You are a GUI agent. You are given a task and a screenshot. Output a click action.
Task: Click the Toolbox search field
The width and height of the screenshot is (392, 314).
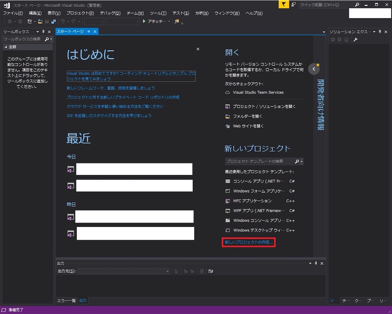tap(23, 39)
